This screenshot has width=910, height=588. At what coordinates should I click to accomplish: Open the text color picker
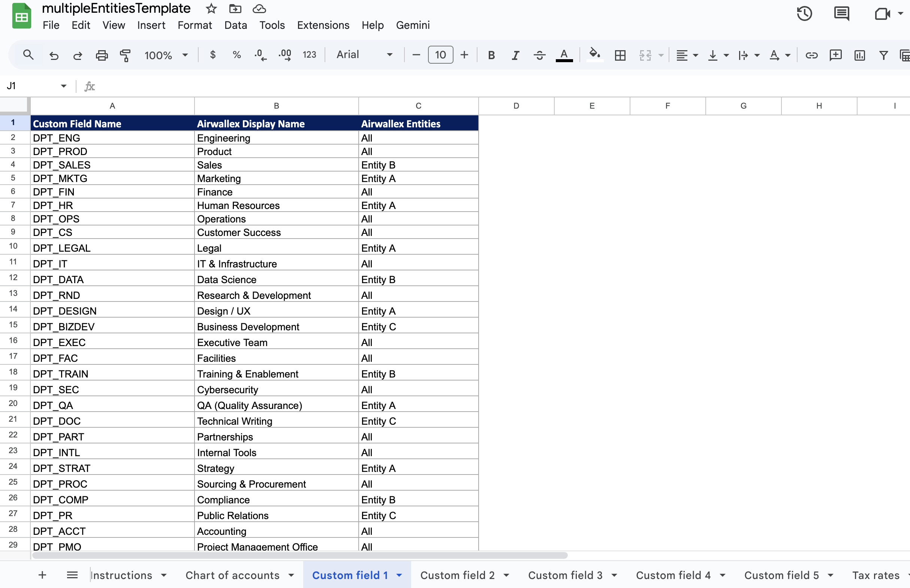coord(564,55)
